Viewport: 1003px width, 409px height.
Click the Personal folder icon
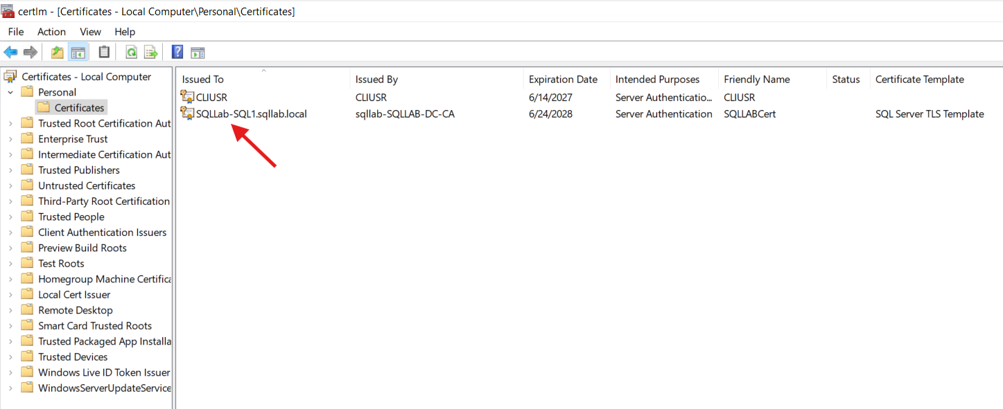click(27, 92)
